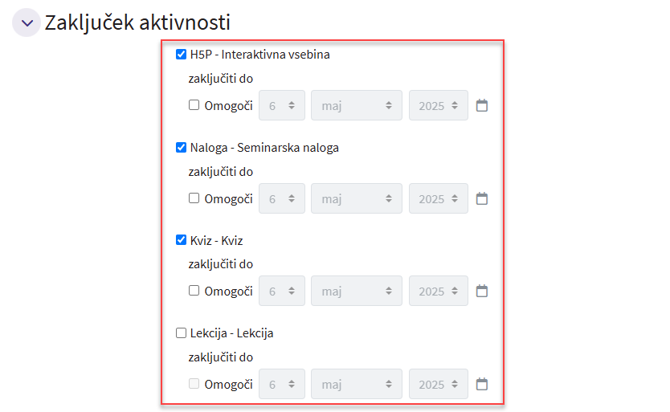
Task: Open calendar picker for Seminarska naloga
Action: click(482, 198)
